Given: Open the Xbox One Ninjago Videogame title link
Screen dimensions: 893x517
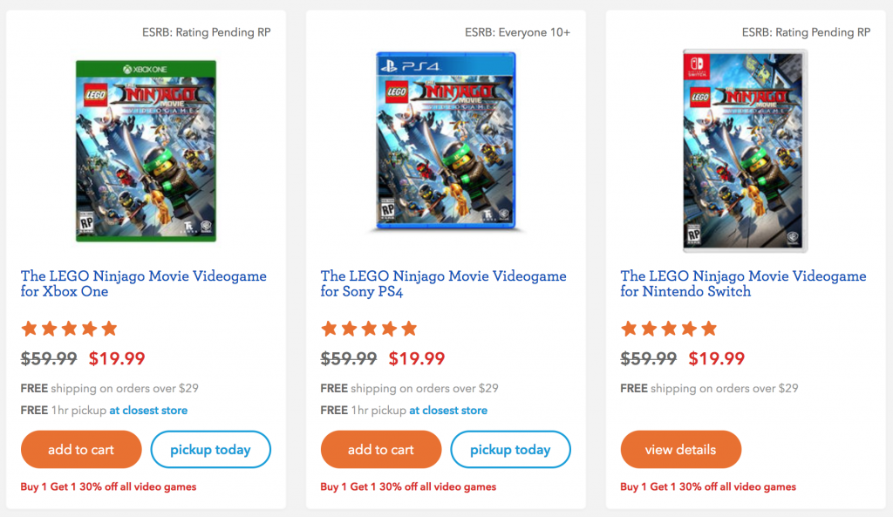Looking at the screenshot, I should (143, 283).
